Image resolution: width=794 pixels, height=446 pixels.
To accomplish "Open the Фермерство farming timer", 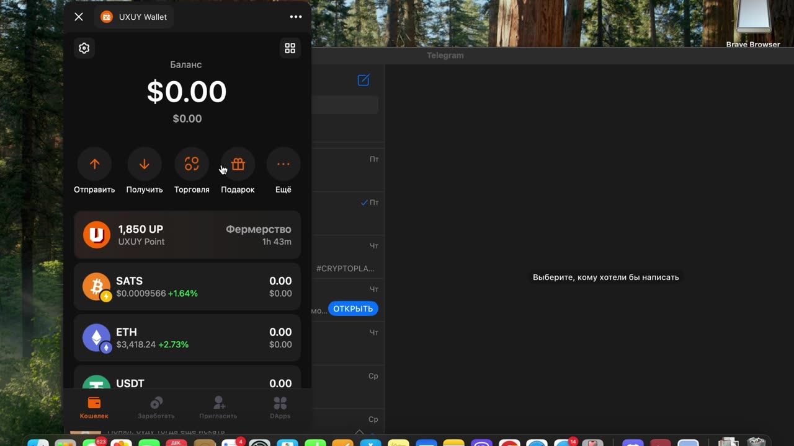I will (x=259, y=229).
